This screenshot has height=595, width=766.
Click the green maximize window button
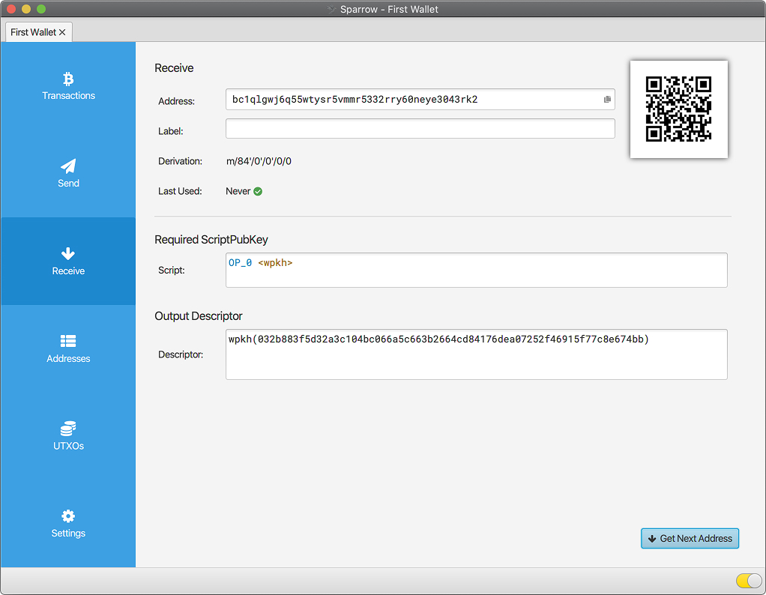point(41,9)
